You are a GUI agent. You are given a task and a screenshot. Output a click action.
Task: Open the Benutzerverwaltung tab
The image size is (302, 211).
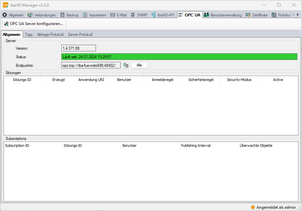coord(223,15)
